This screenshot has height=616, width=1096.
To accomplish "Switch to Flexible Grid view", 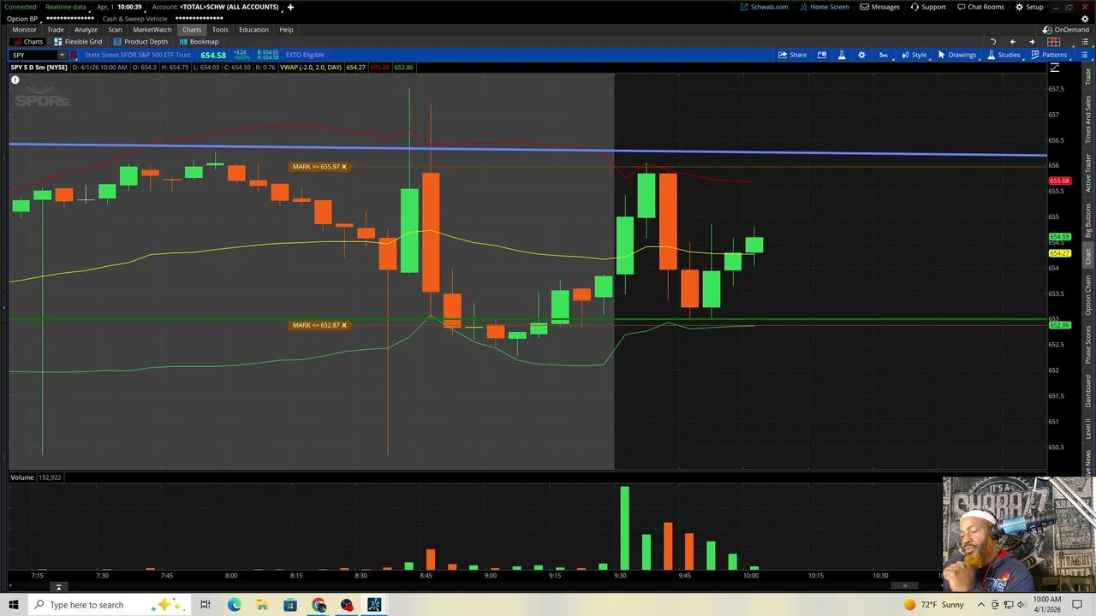I will [77, 42].
